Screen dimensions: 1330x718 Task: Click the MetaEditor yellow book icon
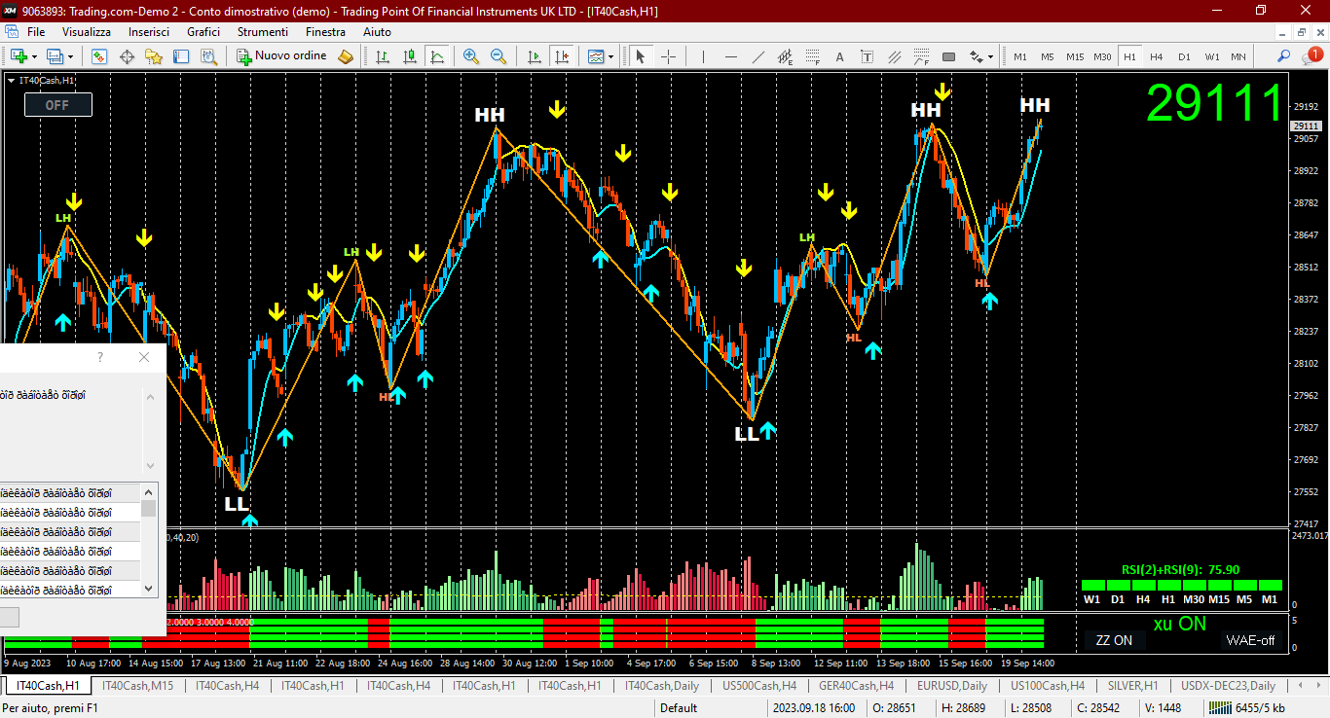(x=346, y=56)
